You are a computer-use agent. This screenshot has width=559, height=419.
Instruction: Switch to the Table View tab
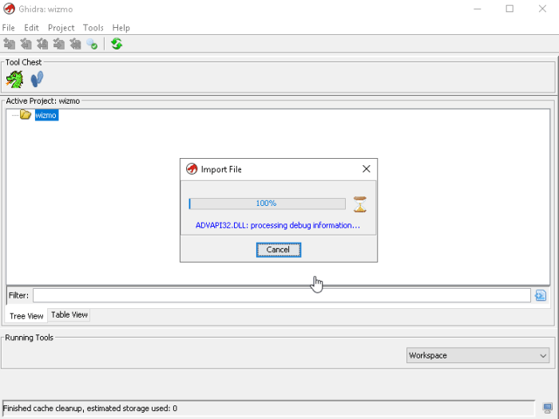[69, 314]
